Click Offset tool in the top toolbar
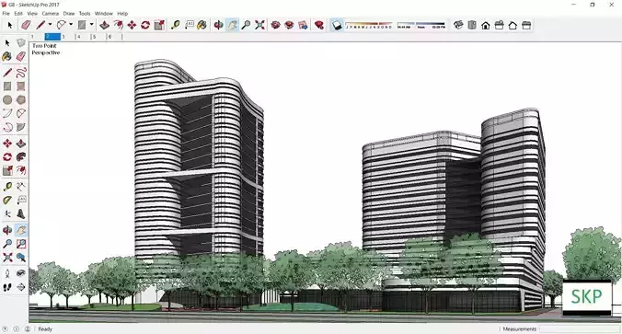Viewport: 622px width, 334px height. tap(118, 26)
